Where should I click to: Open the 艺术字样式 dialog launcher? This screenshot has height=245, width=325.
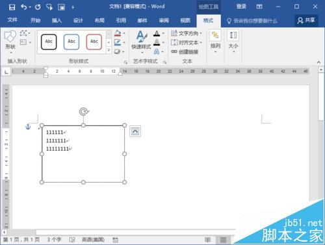click(x=164, y=62)
